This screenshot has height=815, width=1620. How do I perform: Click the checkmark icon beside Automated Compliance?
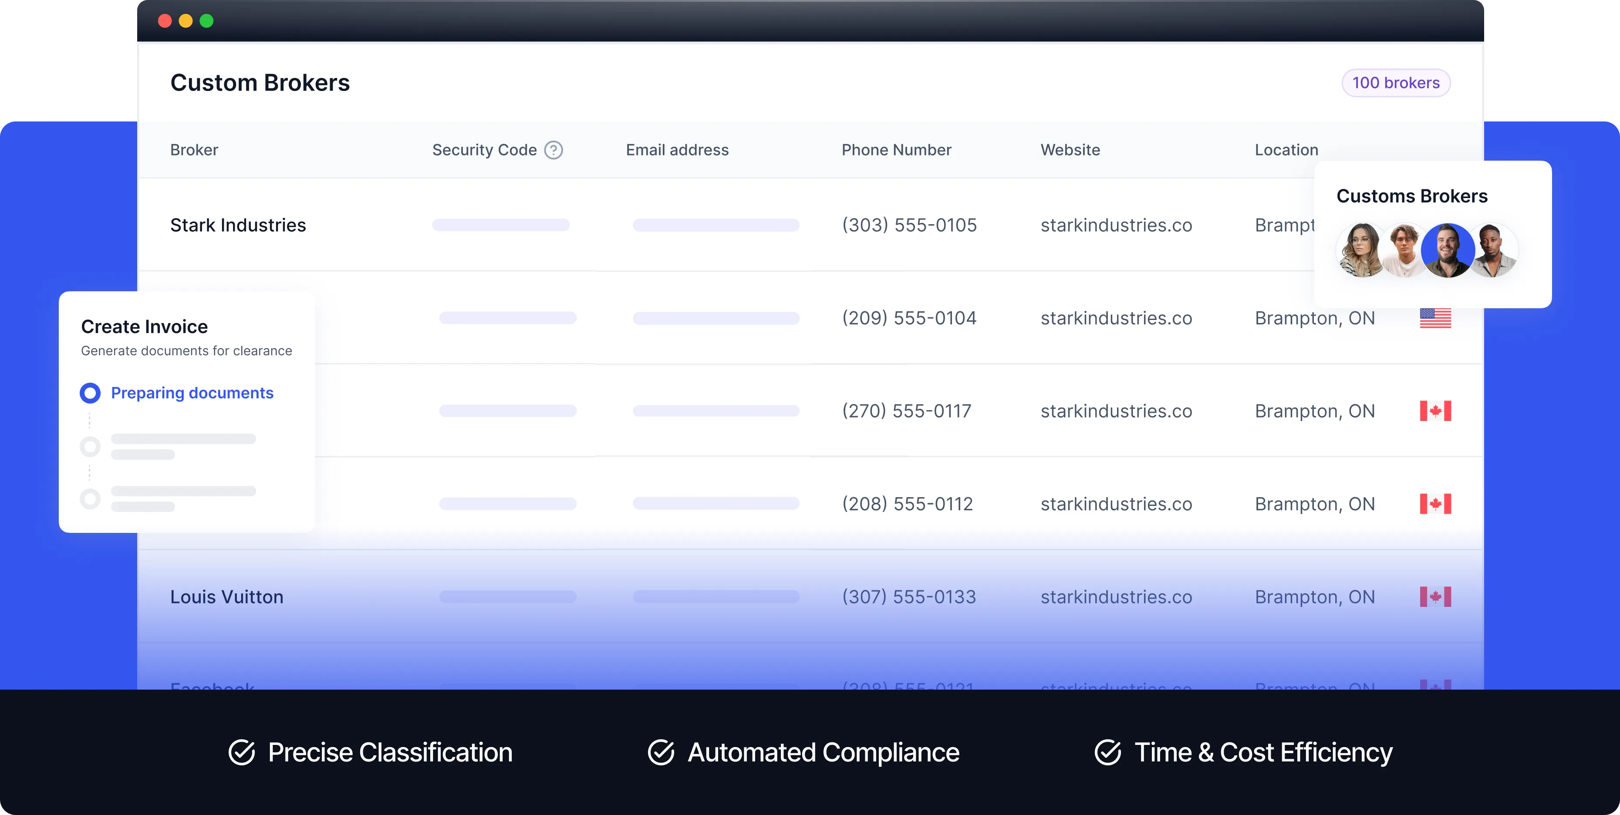(x=661, y=752)
